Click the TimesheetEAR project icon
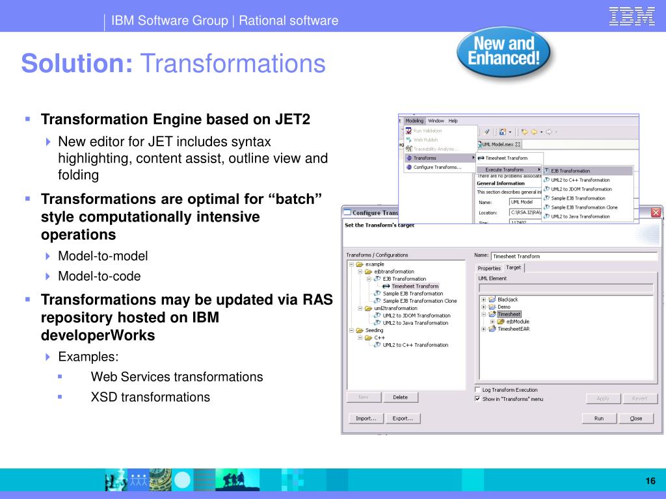 click(x=492, y=329)
